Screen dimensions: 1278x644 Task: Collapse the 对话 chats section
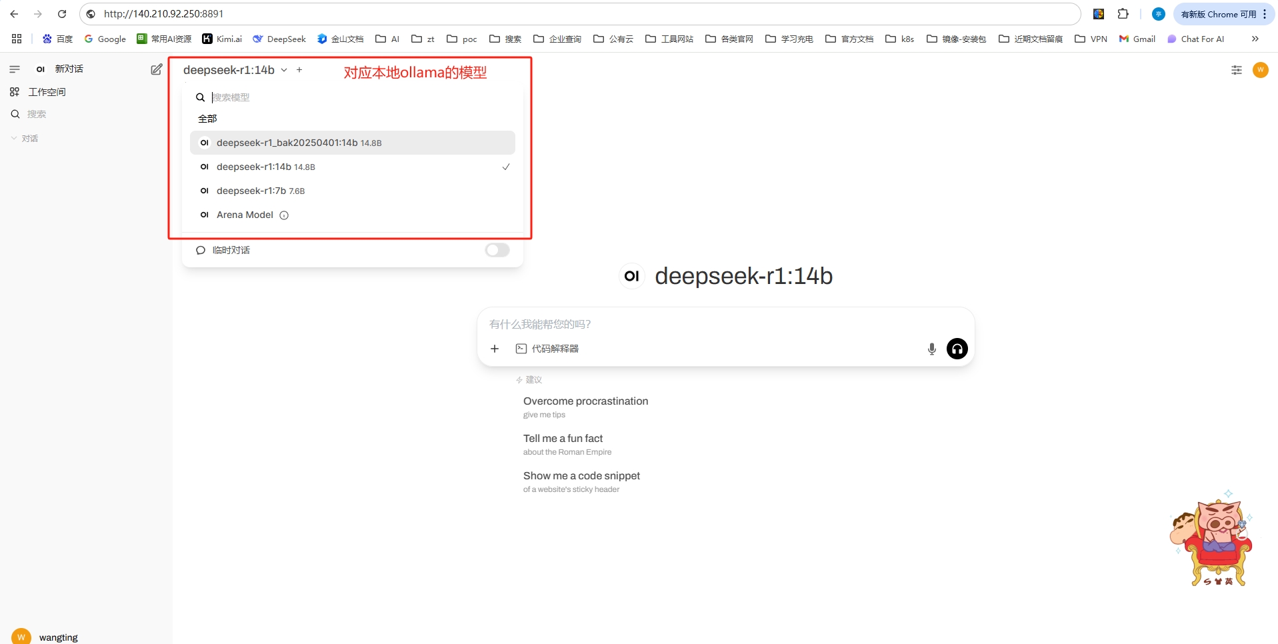[x=25, y=139]
